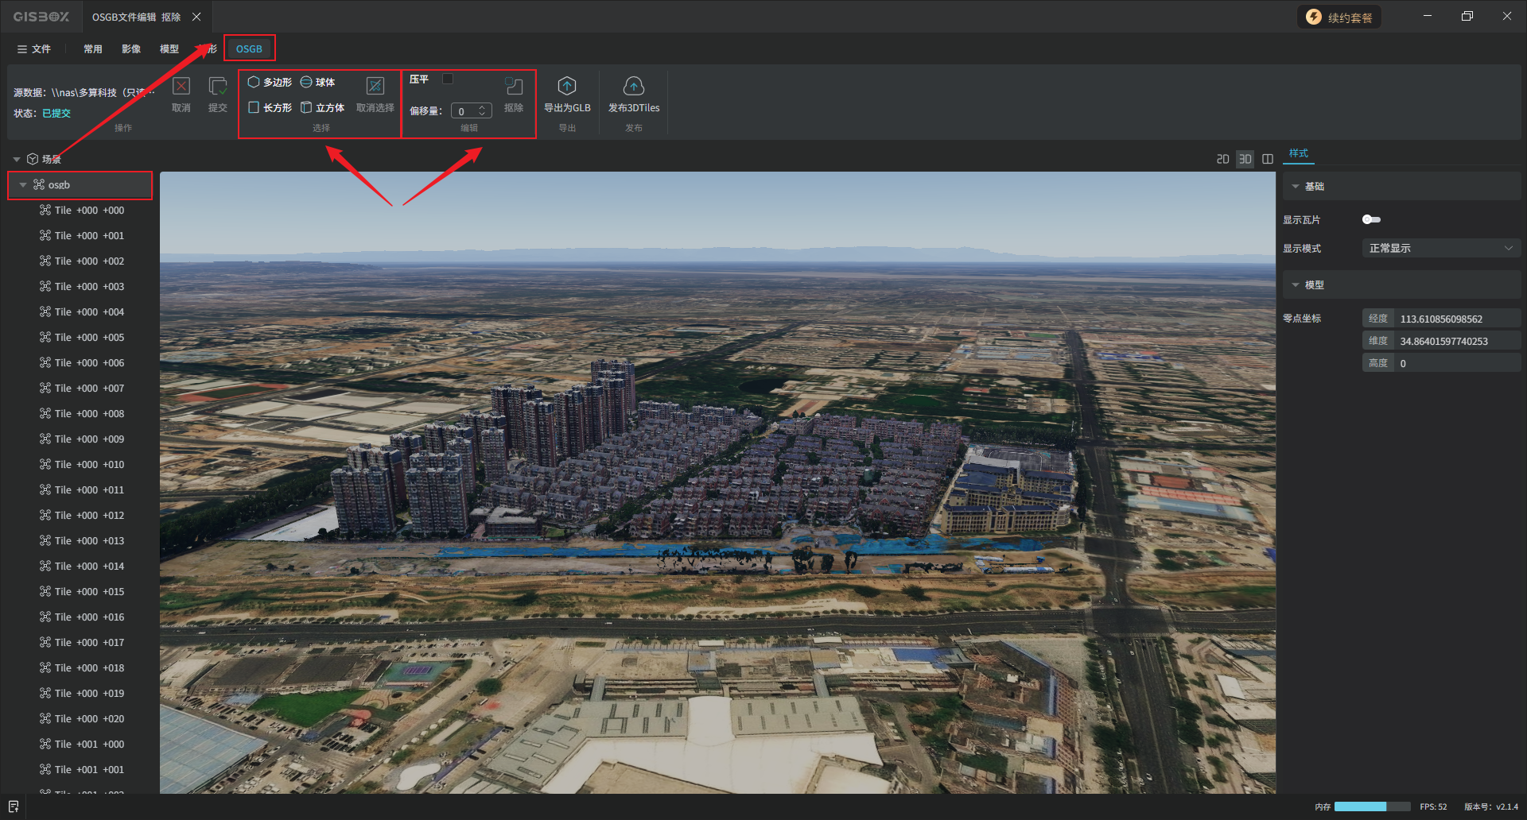Choose the 长方形 rectangle selection tool
The width and height of the screenshot is (1527, 820).
(x=270, y=108)
